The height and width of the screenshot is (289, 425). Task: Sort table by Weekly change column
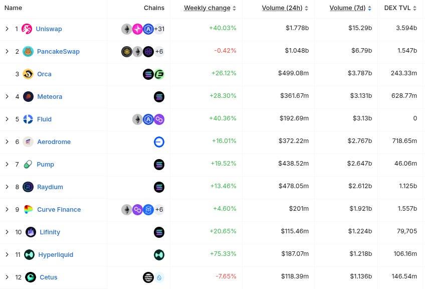207,8
